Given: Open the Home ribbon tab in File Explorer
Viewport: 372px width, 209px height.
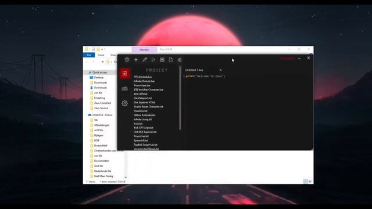Looking at the screenshot, I should (x=101, y=55).
